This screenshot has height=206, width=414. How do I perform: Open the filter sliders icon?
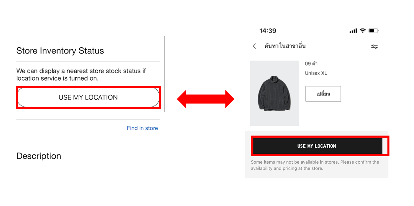coord(374,47)
